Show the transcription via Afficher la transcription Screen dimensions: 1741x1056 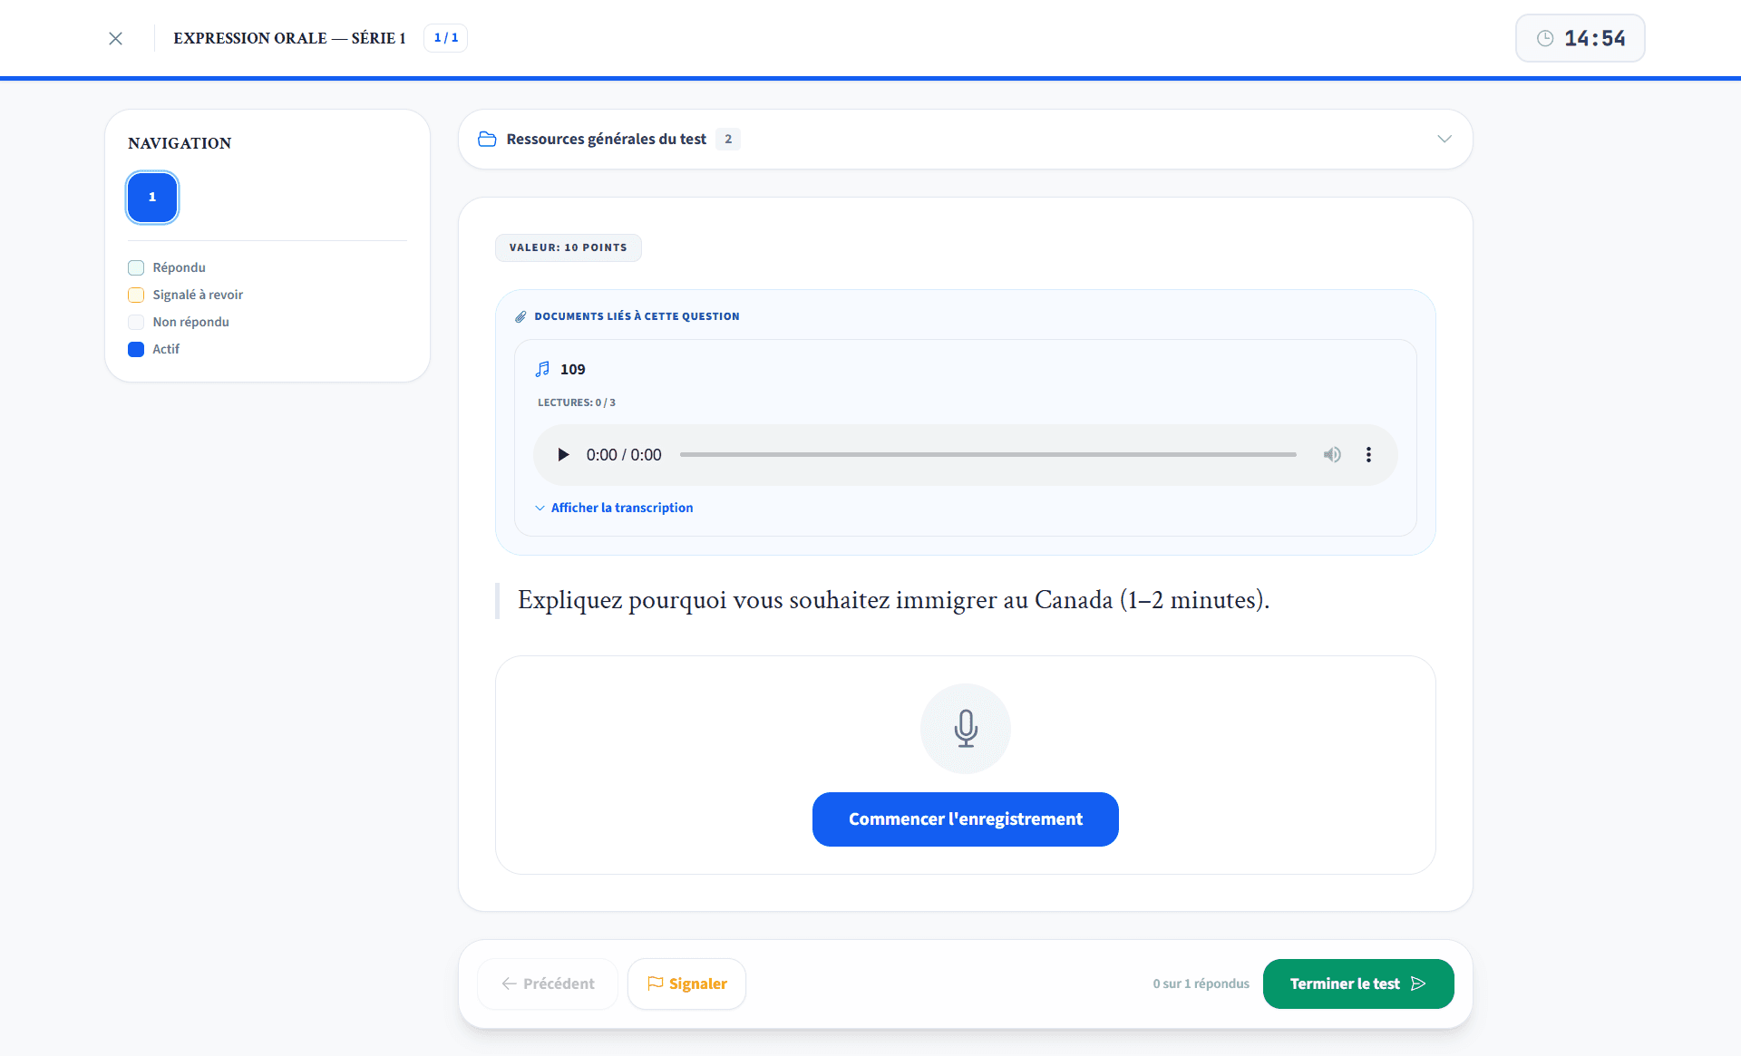tap(622, 508)
